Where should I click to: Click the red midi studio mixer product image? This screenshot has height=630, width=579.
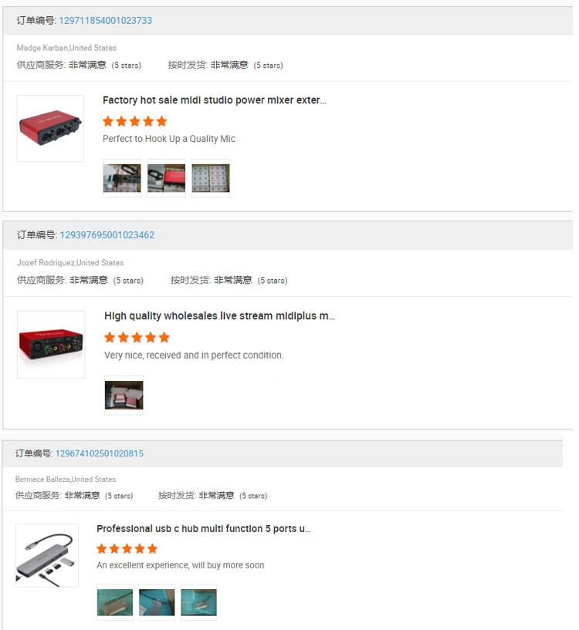click(x=50, y=129)
